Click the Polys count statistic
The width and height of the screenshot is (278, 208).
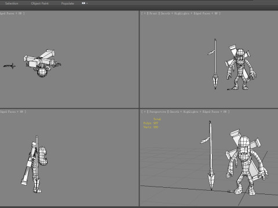(x=151, y=123)
